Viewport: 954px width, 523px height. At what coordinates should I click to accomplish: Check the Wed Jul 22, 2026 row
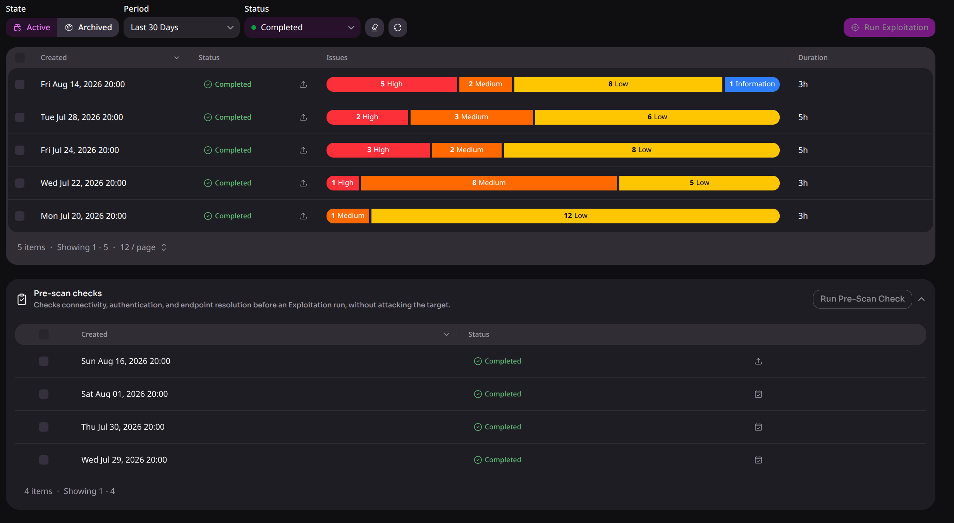20,183
